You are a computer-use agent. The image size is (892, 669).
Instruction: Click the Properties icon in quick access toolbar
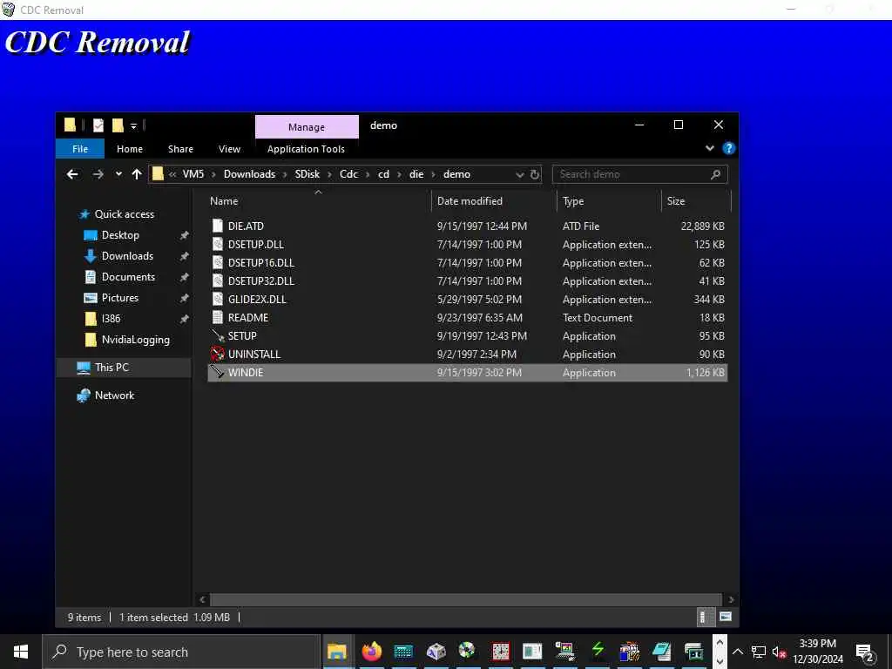98,125
